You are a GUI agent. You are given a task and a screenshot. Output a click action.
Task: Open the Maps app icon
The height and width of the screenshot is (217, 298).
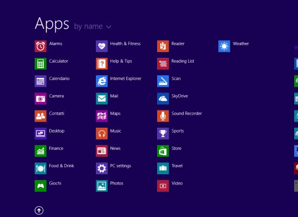coord(102,116)
